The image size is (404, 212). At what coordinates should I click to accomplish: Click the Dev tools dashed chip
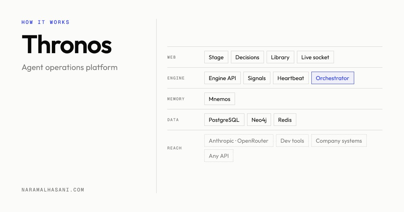292,141
